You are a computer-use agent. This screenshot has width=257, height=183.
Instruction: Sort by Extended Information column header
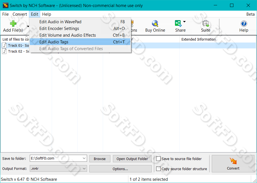217,39
